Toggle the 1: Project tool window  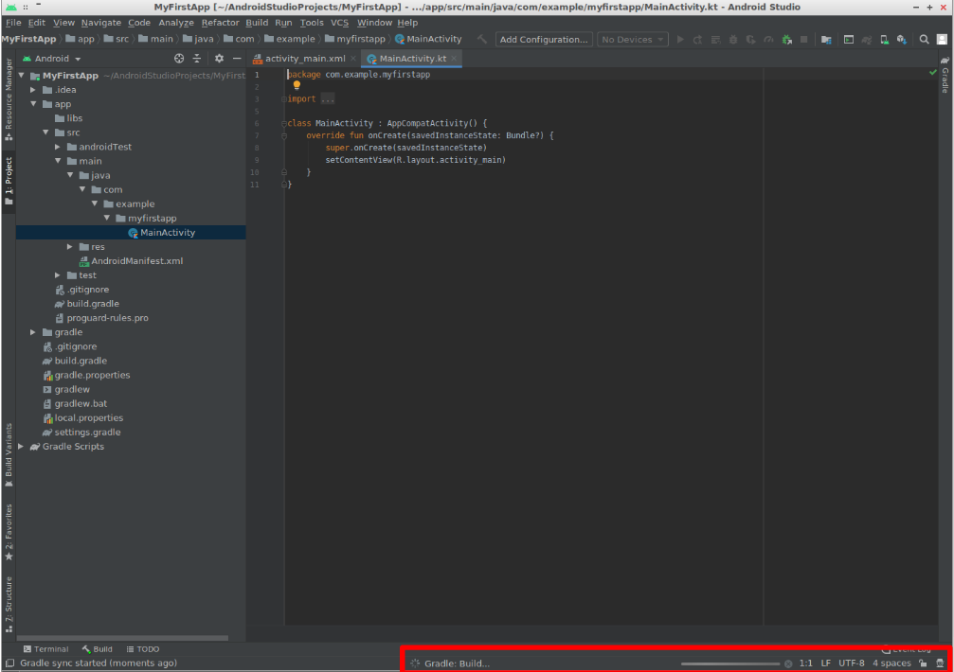(9, 181)
